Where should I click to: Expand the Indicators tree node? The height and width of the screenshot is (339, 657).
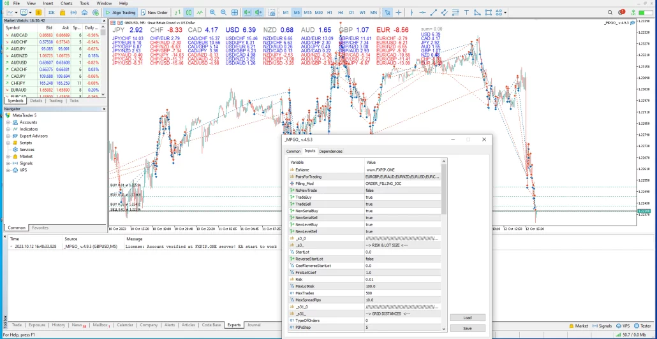point(8,129)
